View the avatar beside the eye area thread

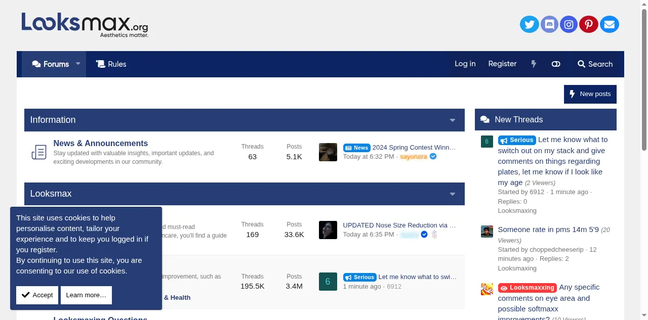(487, 289)
